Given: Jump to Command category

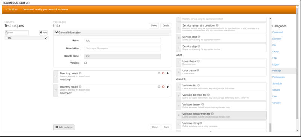Looking at the screenshot, I should coord(278,32).
